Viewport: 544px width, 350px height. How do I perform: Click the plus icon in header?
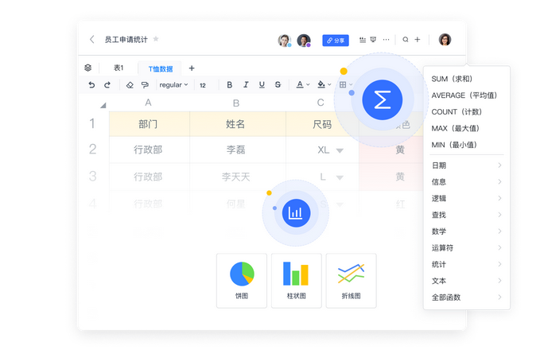point(418,40)
